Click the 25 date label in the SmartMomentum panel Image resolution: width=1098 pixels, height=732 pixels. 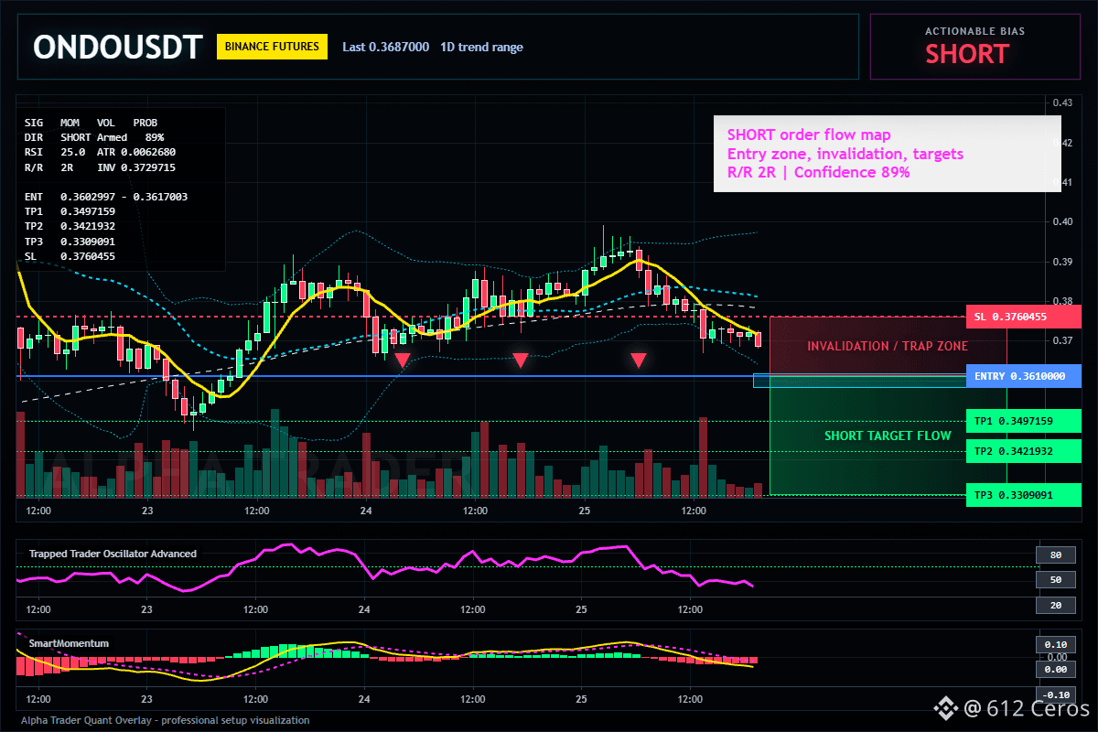(x=582, y=699)
